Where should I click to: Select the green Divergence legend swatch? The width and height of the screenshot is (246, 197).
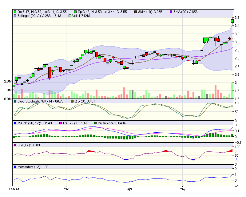point(95,123)
